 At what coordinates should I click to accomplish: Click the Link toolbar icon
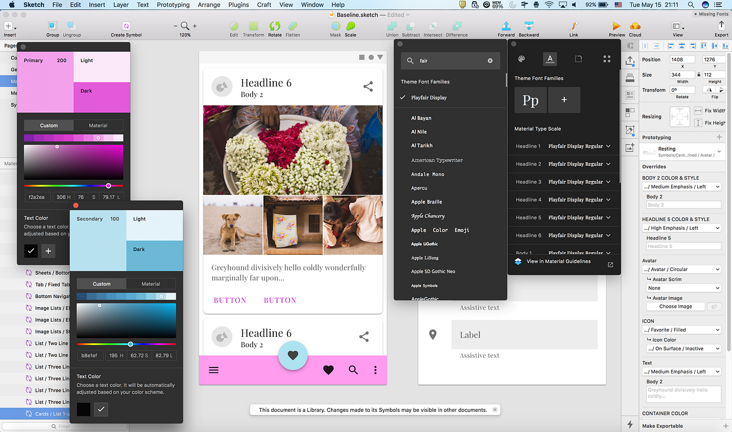pos(573,26)
